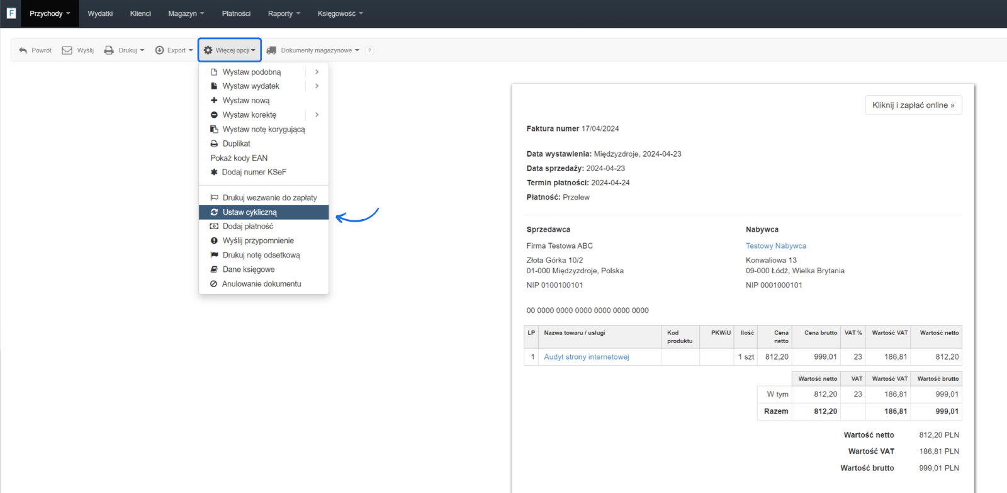Click the Wyślij envelope icon
The height and width of the screenshot is (493, 1007).
67,50
